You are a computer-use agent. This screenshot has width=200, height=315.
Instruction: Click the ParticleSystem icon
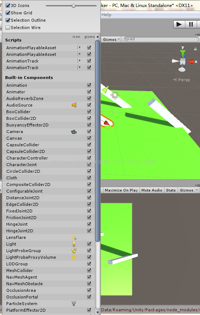[x=74, y=304]
